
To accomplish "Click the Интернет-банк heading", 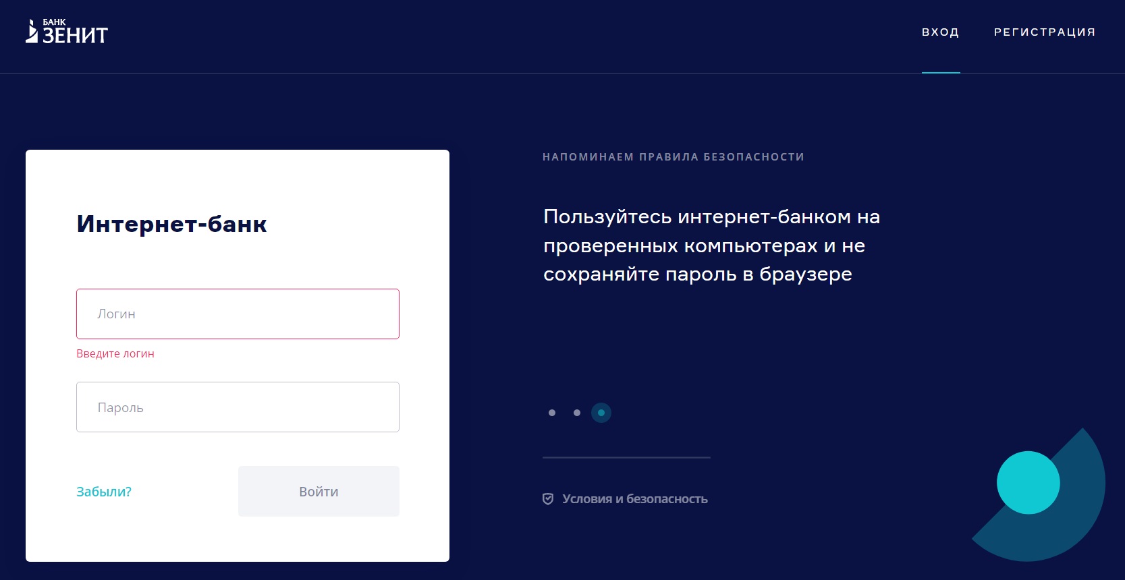I will [172, 224].
